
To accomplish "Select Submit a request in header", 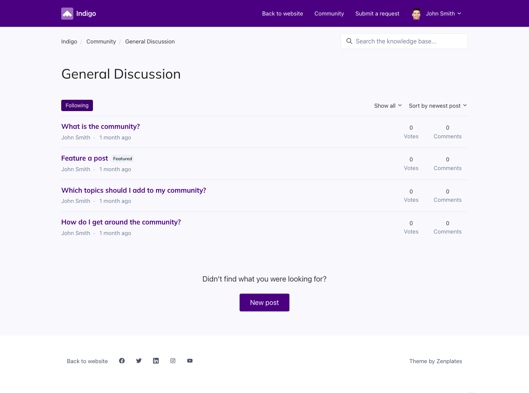I will click(x=377, y=14).
